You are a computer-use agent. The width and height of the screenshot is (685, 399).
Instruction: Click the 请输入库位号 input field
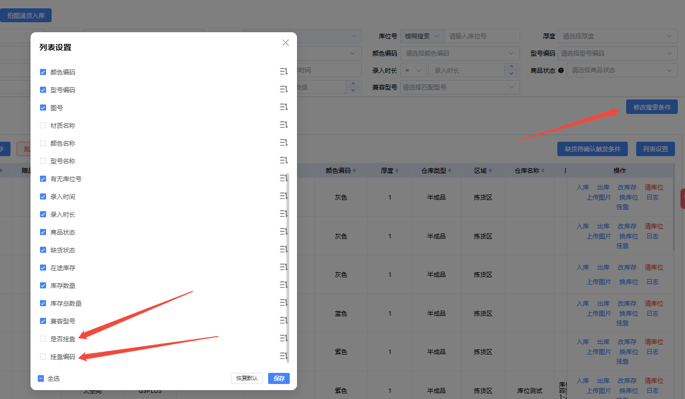pyautogui.click(x=482, y=36)
